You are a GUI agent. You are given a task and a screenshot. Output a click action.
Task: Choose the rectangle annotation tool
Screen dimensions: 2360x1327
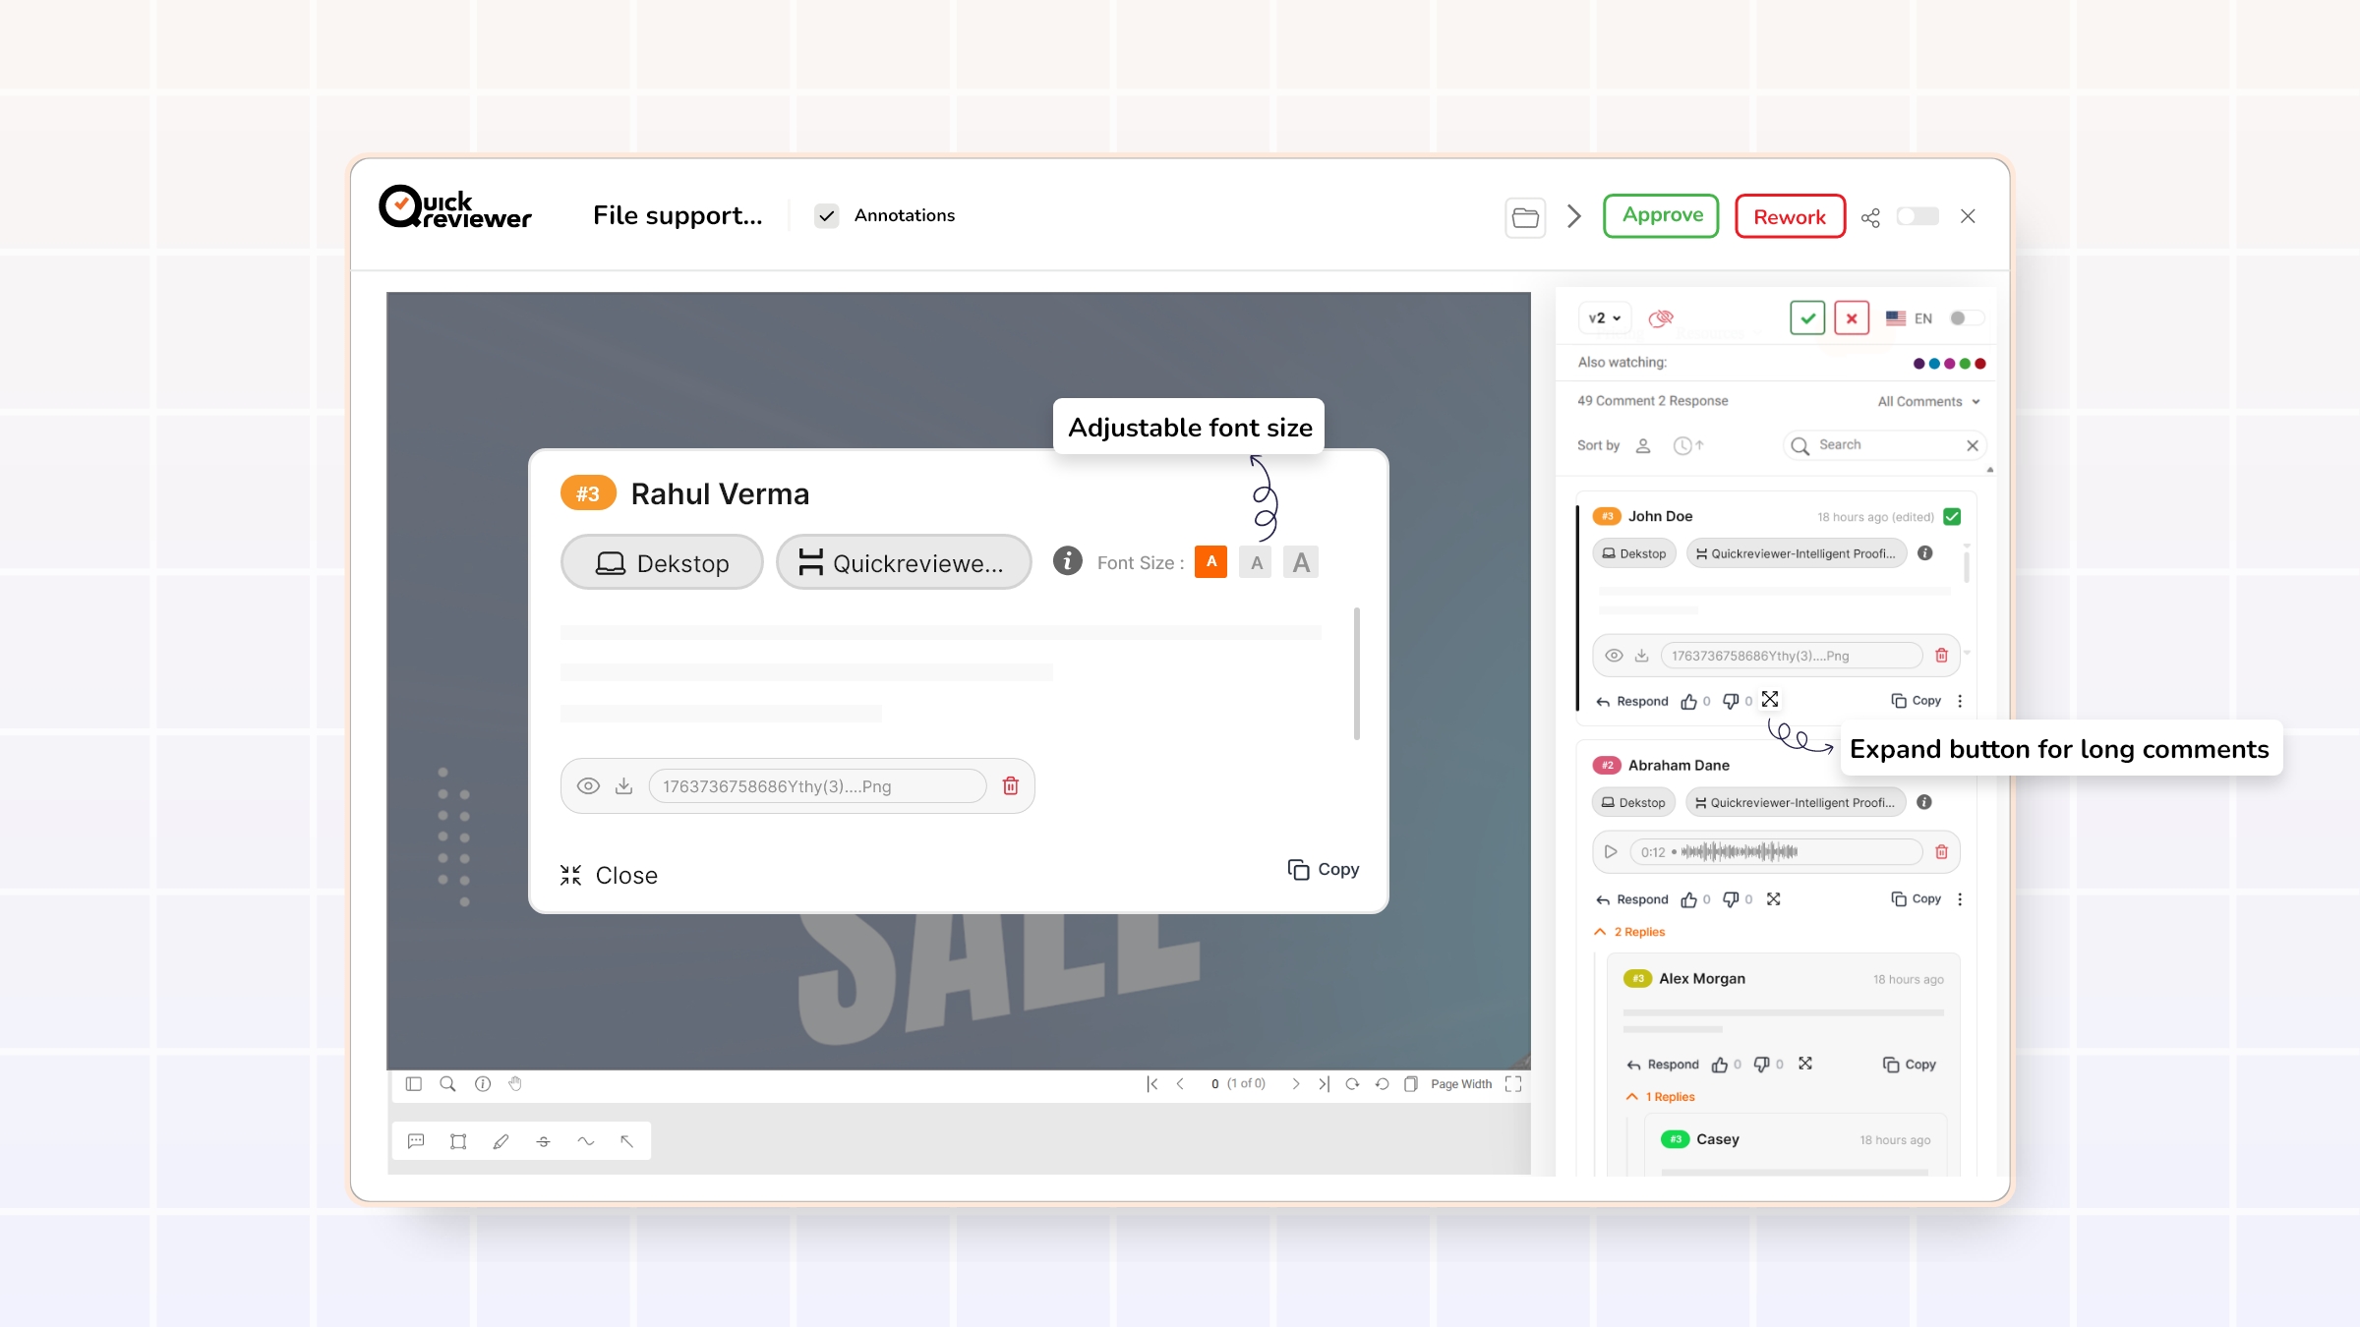pos(458,1141)
